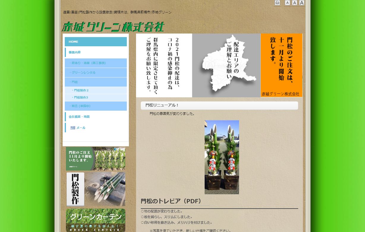This screenshot has width=365, height=232.
Task: Click the 2021門松の配達は notice panel
Action: coord(164,65)
